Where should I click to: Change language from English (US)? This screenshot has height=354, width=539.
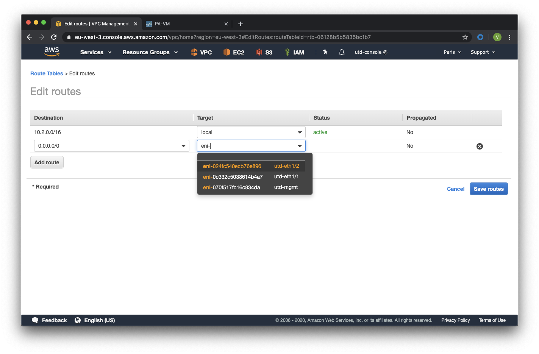[x=100, y=320]
